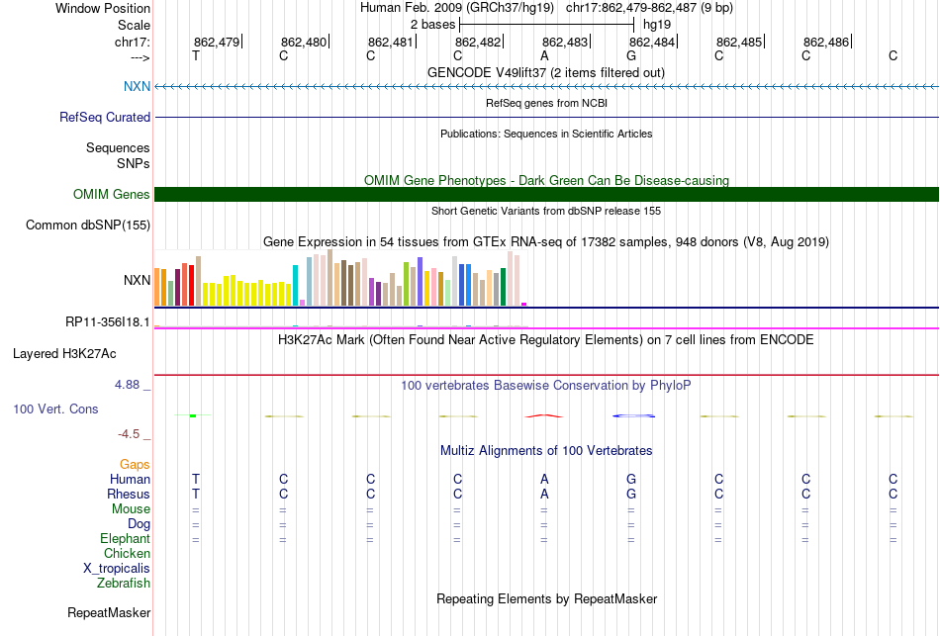Click the Sequences track label

(x=118, y=147)
